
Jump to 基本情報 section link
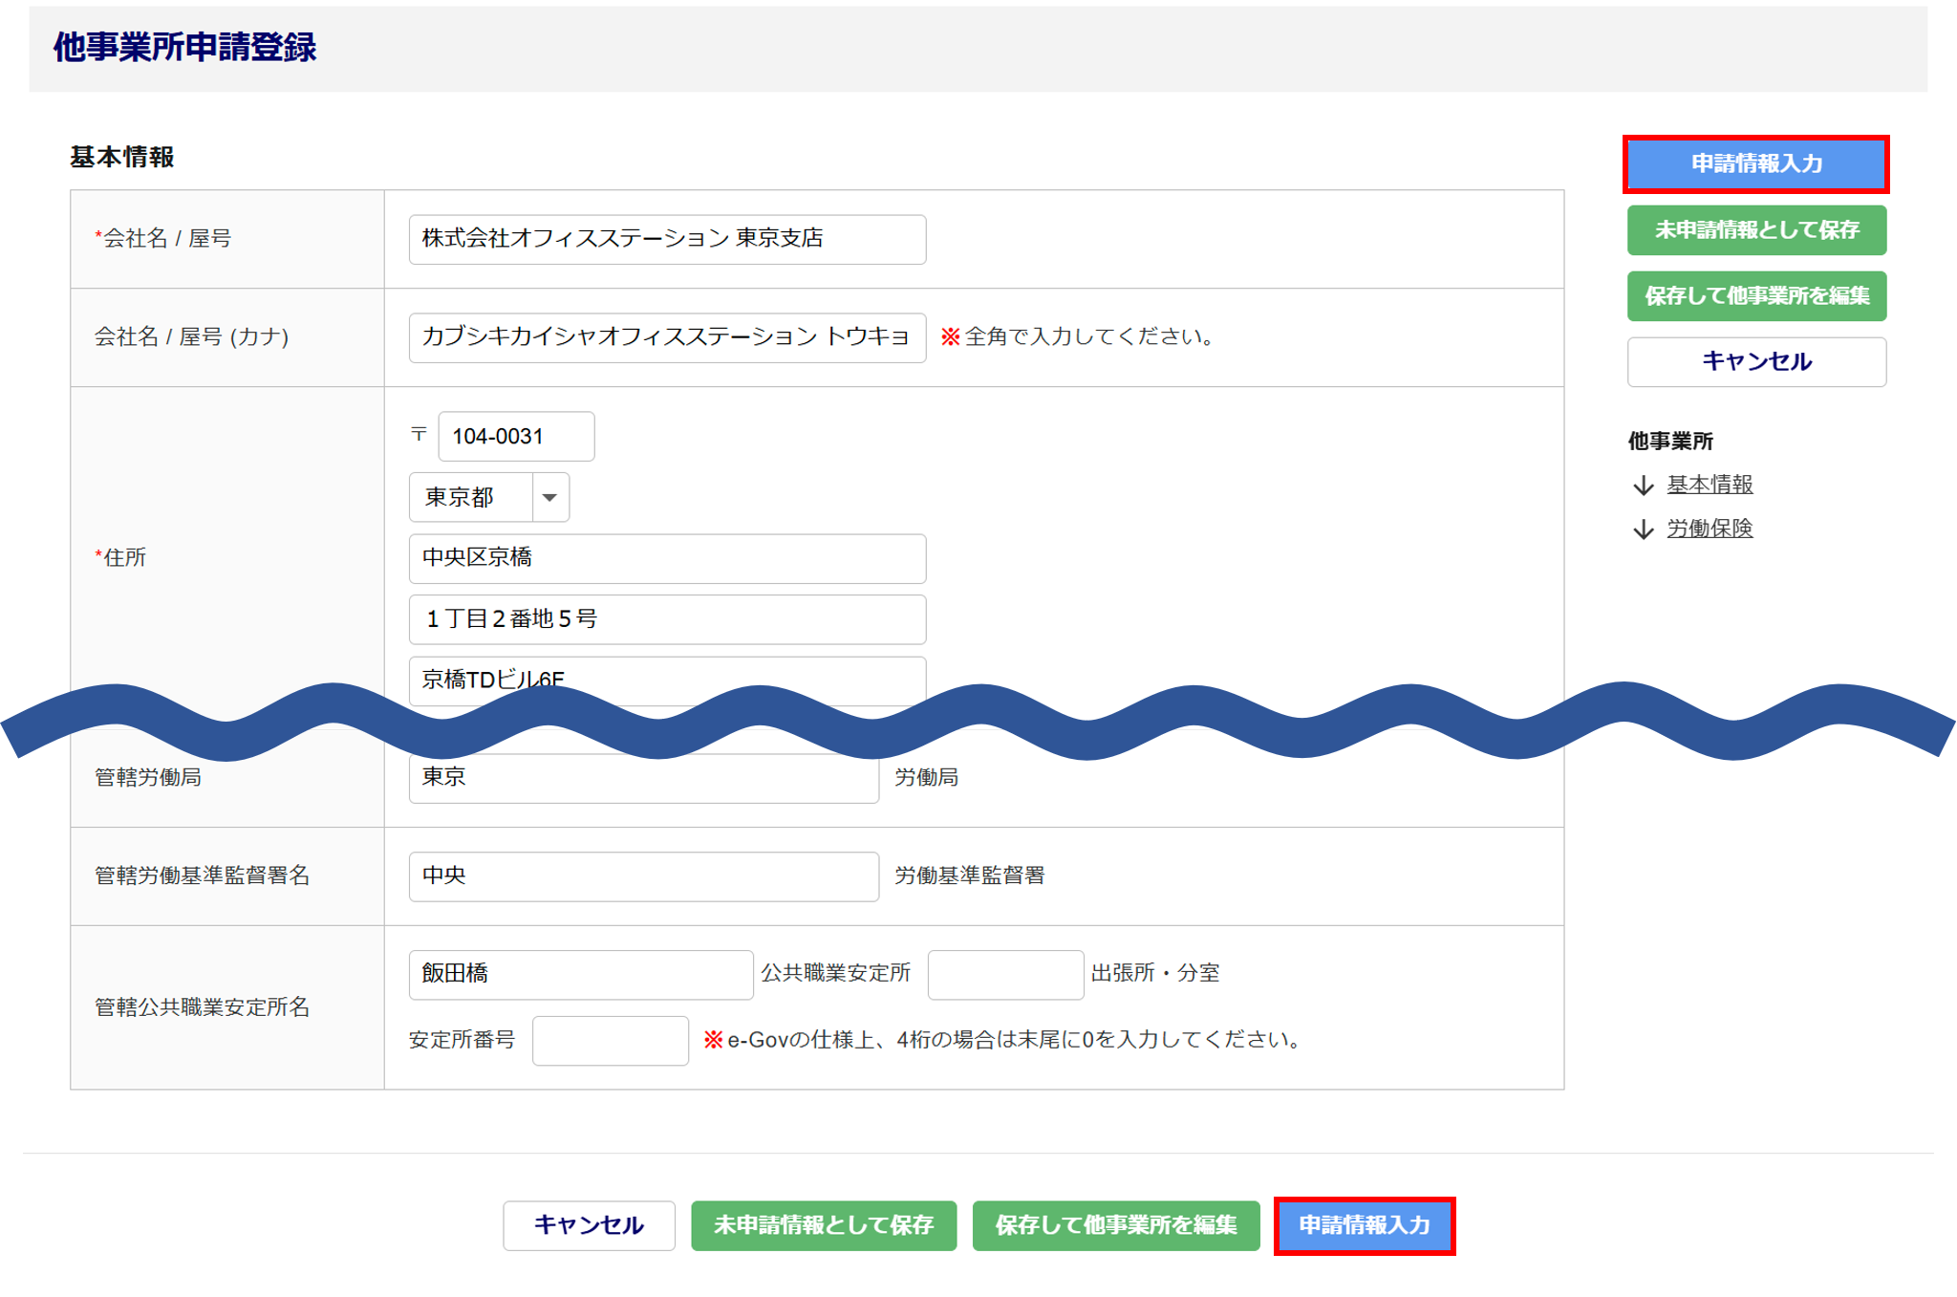tap(1710, 485)
